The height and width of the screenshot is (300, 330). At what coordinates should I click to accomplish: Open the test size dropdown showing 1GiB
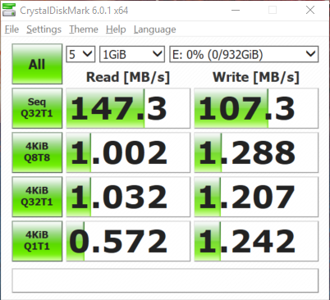(x=132, y=54)
